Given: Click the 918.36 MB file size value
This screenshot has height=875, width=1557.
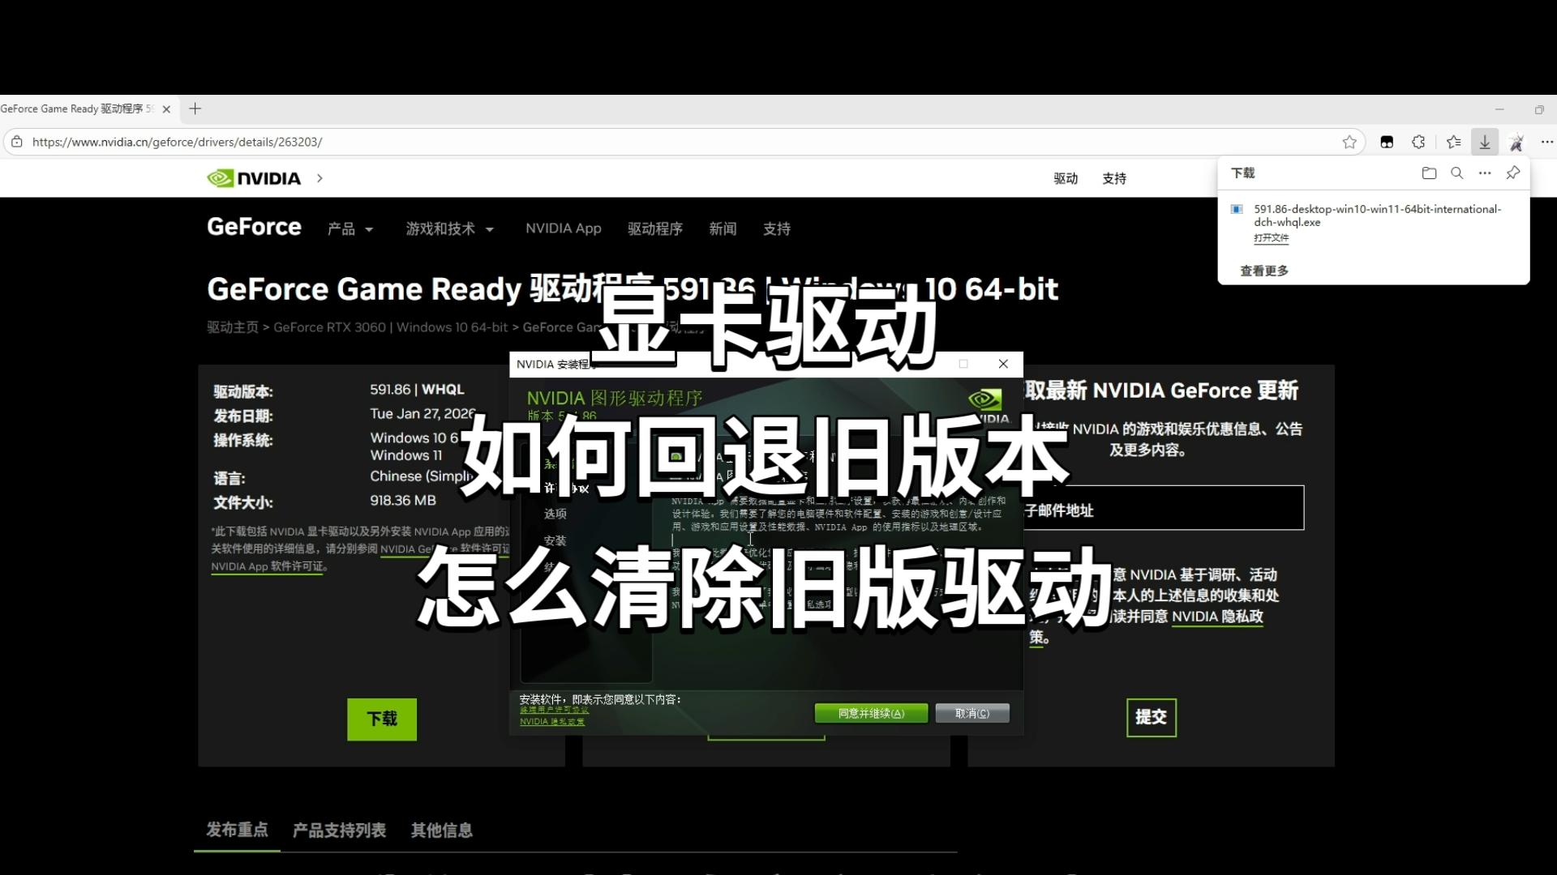Looking at the screenshot, I should 403,501.
